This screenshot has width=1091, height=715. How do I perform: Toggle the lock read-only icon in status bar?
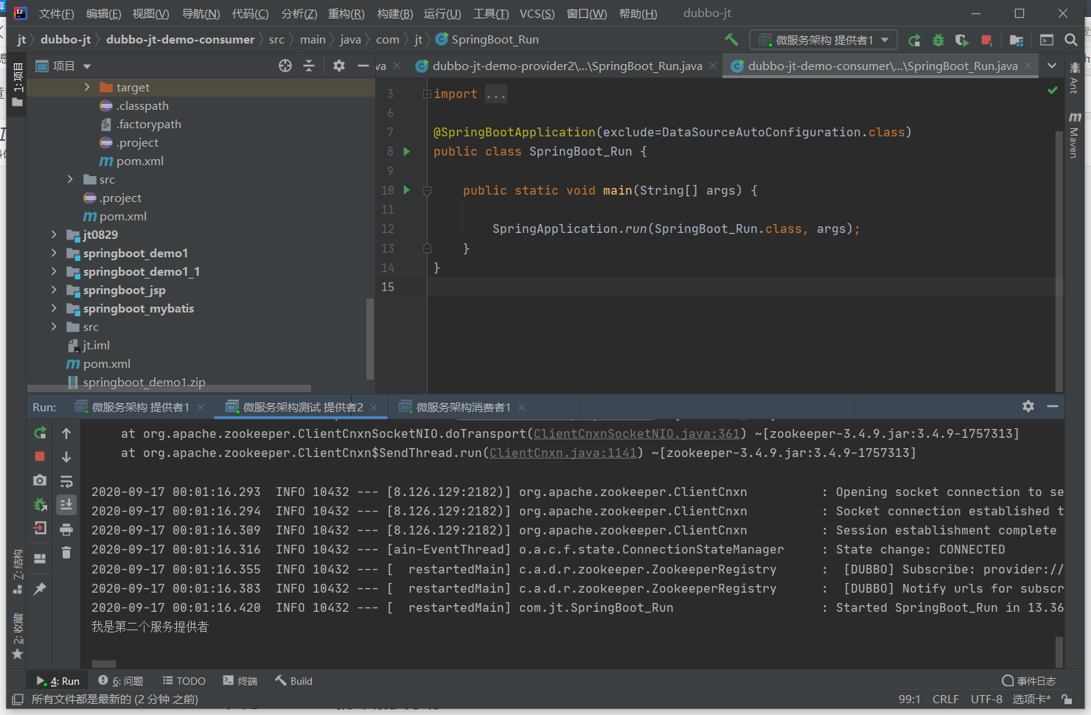(x=1067, y=699)
